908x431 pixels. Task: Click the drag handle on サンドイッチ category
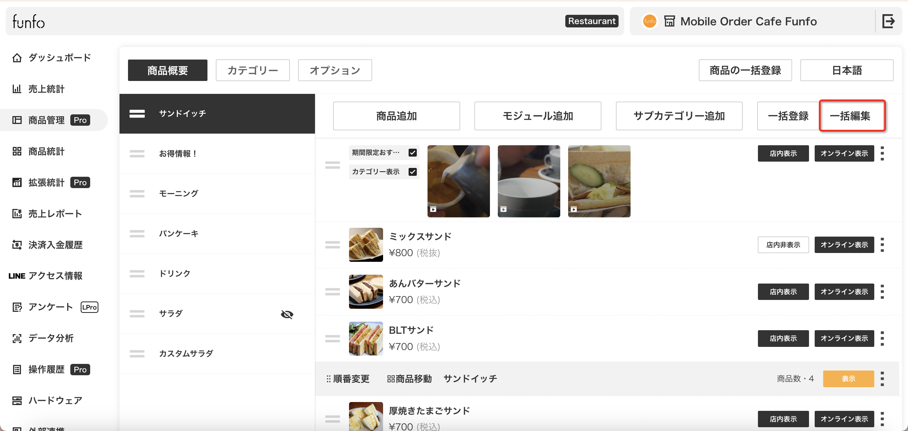pos(137,114)
